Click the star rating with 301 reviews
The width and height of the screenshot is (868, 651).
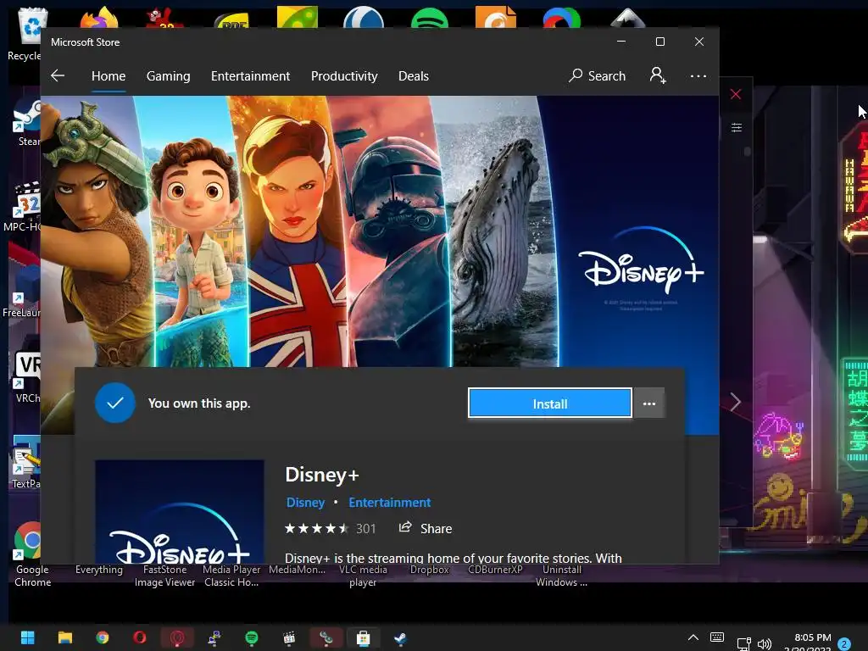[x=330, y=529]
